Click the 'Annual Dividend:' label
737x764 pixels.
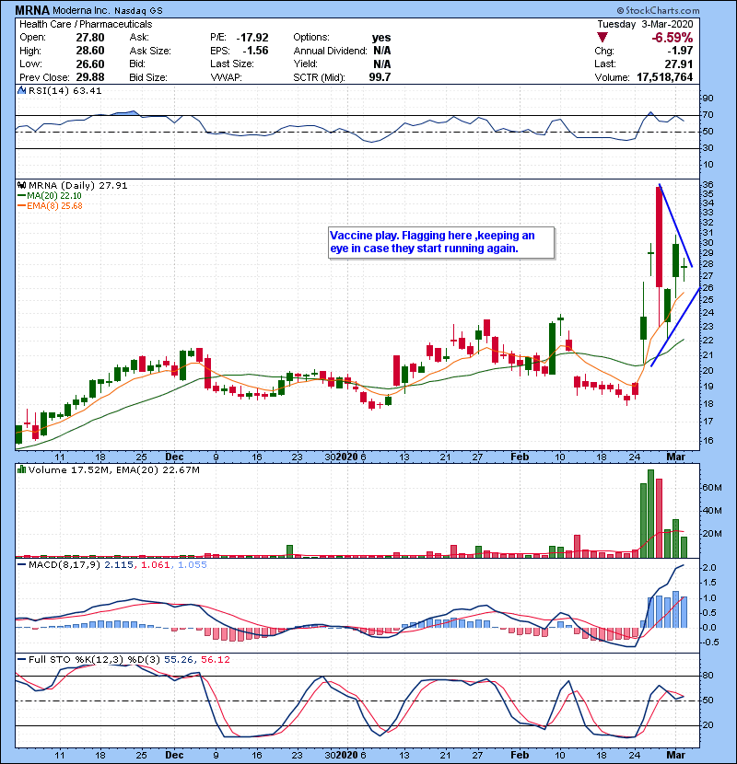330,51
